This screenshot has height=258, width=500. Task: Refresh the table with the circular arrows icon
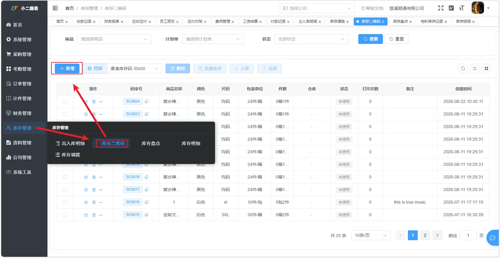click(x=475, y=68)
